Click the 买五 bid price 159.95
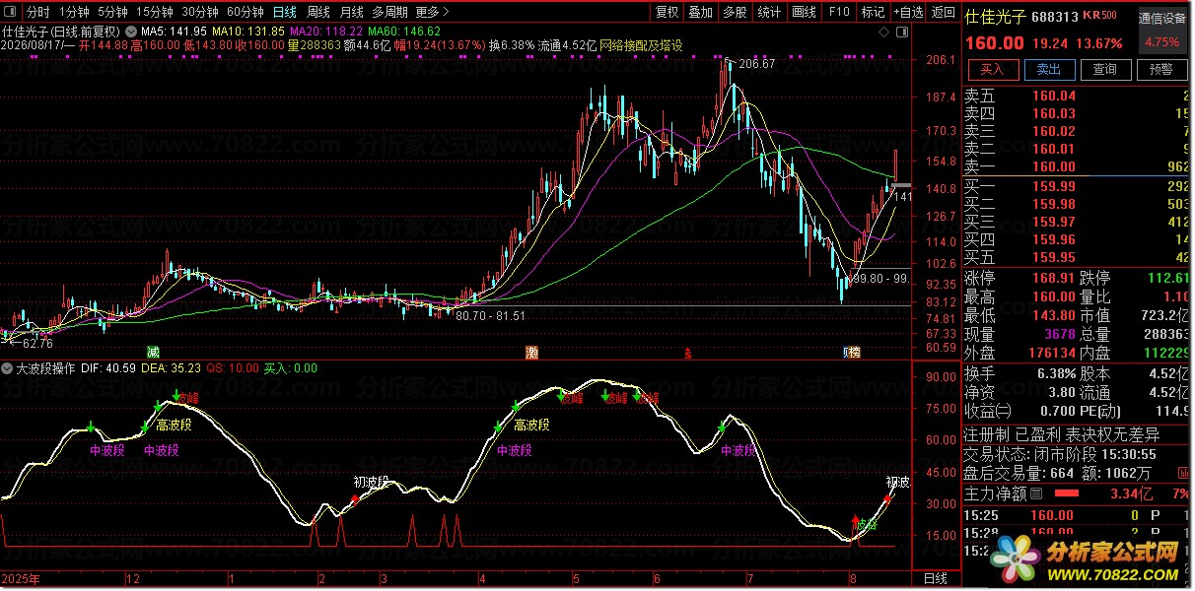1195x591 pixels. (1054, 257)
